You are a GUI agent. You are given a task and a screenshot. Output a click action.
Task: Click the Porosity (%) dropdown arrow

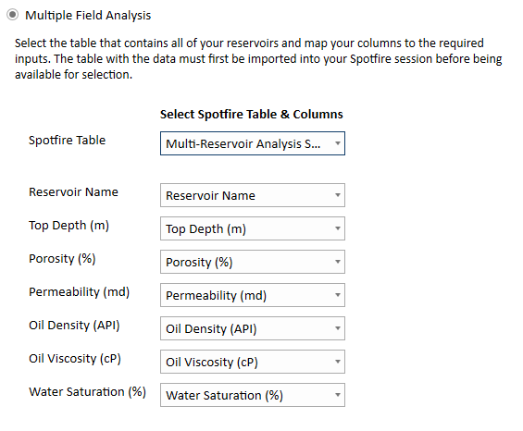pos(338,262)
